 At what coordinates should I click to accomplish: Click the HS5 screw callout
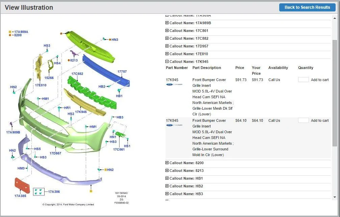point(37,149)
